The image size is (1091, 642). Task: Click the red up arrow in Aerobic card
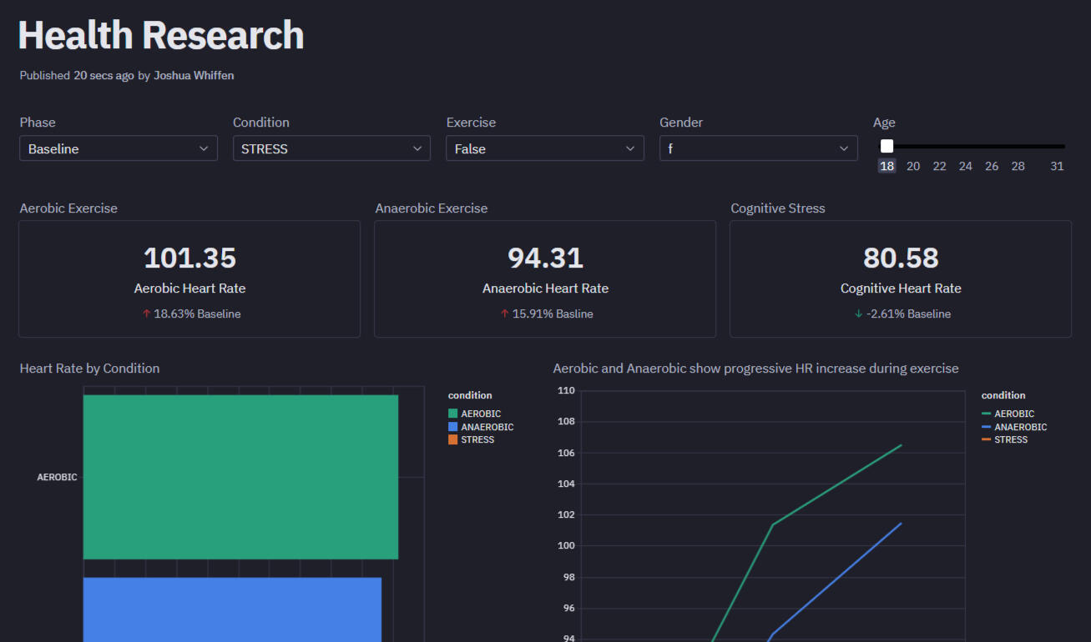pos(146,314)
